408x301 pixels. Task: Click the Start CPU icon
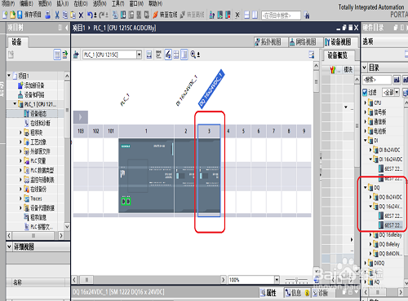click(x=220, y=15)
